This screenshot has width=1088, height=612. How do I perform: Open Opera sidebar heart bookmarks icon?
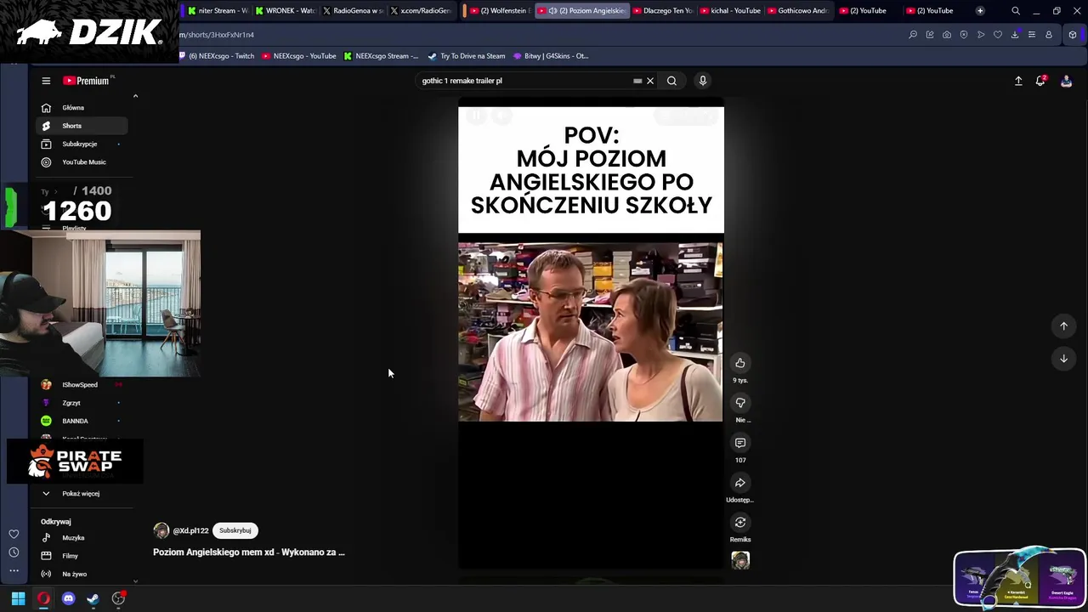[x=14, y=534]
